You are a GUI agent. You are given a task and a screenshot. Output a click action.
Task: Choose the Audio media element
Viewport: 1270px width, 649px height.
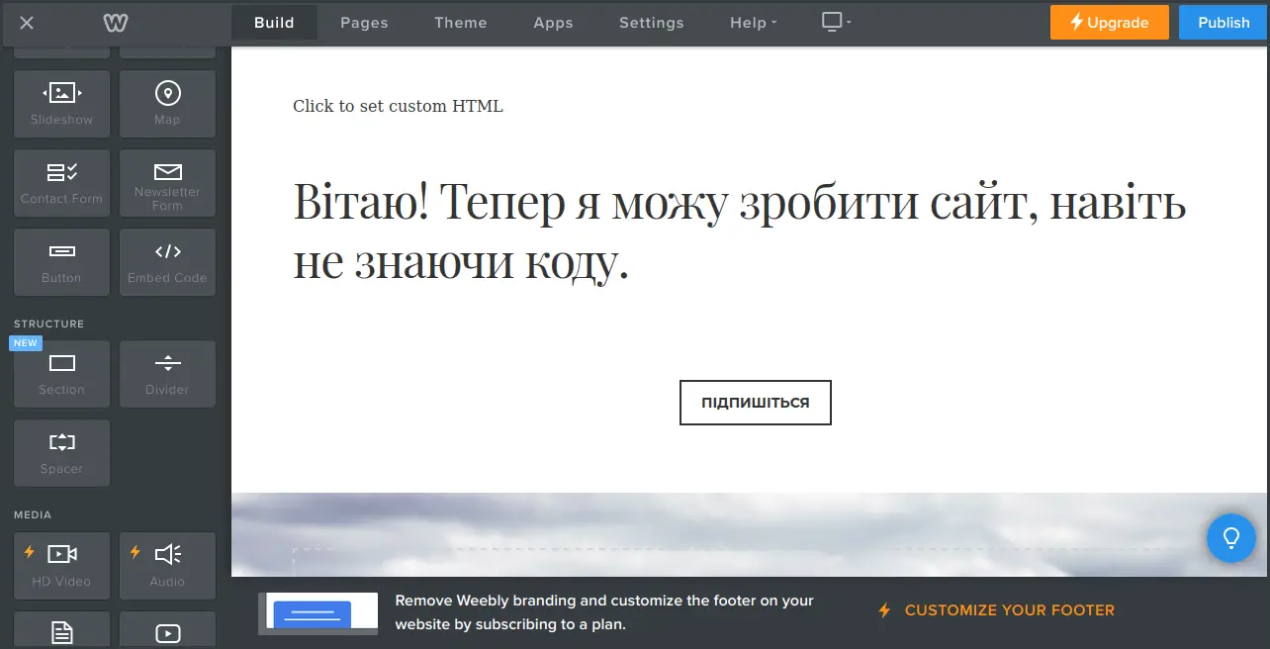tap(167, 566)
